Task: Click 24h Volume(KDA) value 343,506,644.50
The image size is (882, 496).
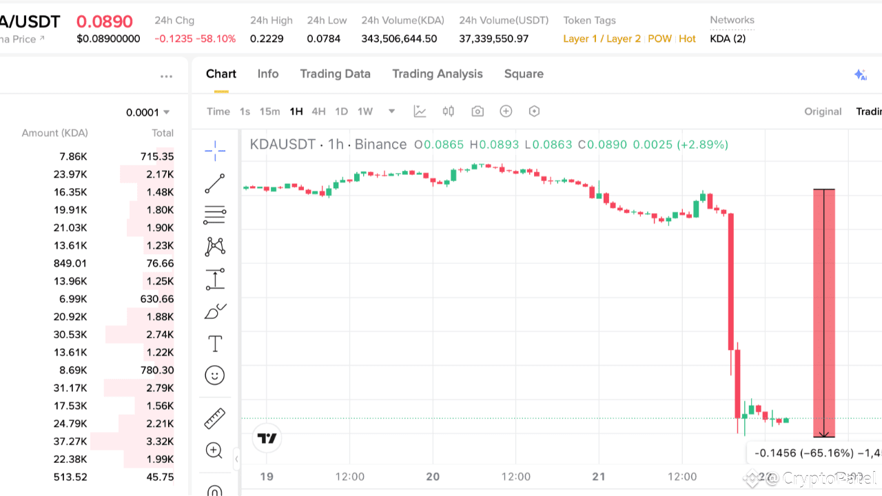Action: pyautogui.click(x=399, y=39)
